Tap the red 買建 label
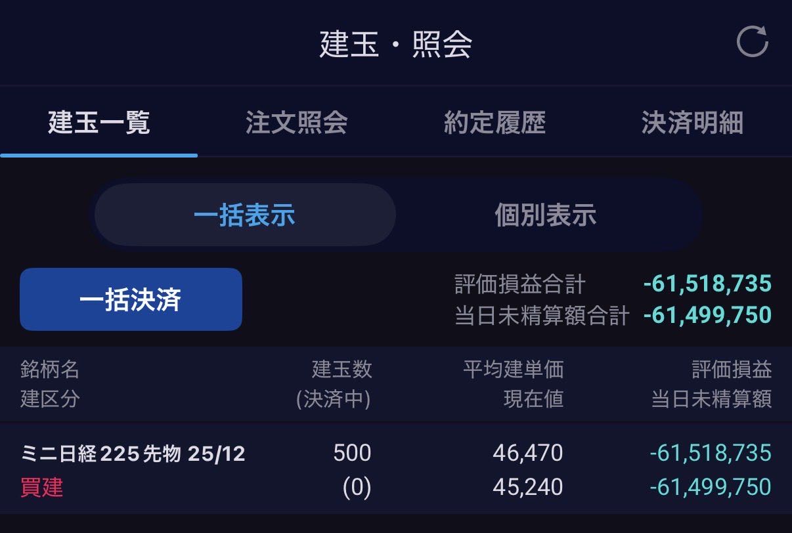 (x=42, y=488)
